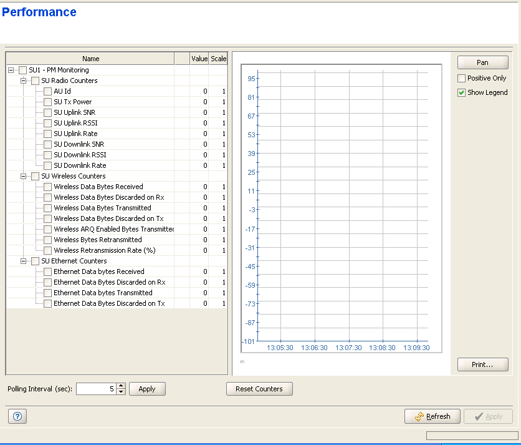Tick the SU Uplink SNR checkbox
This screenshot has width=521, height=445.
tap(48, 113)
